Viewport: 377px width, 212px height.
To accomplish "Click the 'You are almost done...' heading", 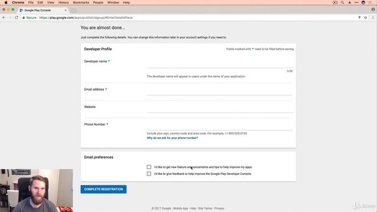I will click(102, 28).
